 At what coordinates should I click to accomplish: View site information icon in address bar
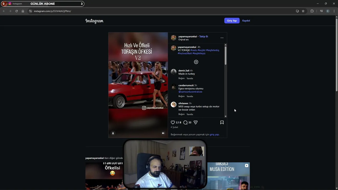30,11
